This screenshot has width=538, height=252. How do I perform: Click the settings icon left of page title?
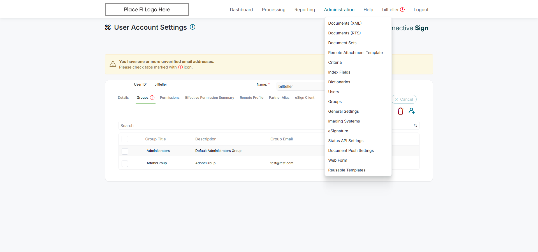click(108, 27)
